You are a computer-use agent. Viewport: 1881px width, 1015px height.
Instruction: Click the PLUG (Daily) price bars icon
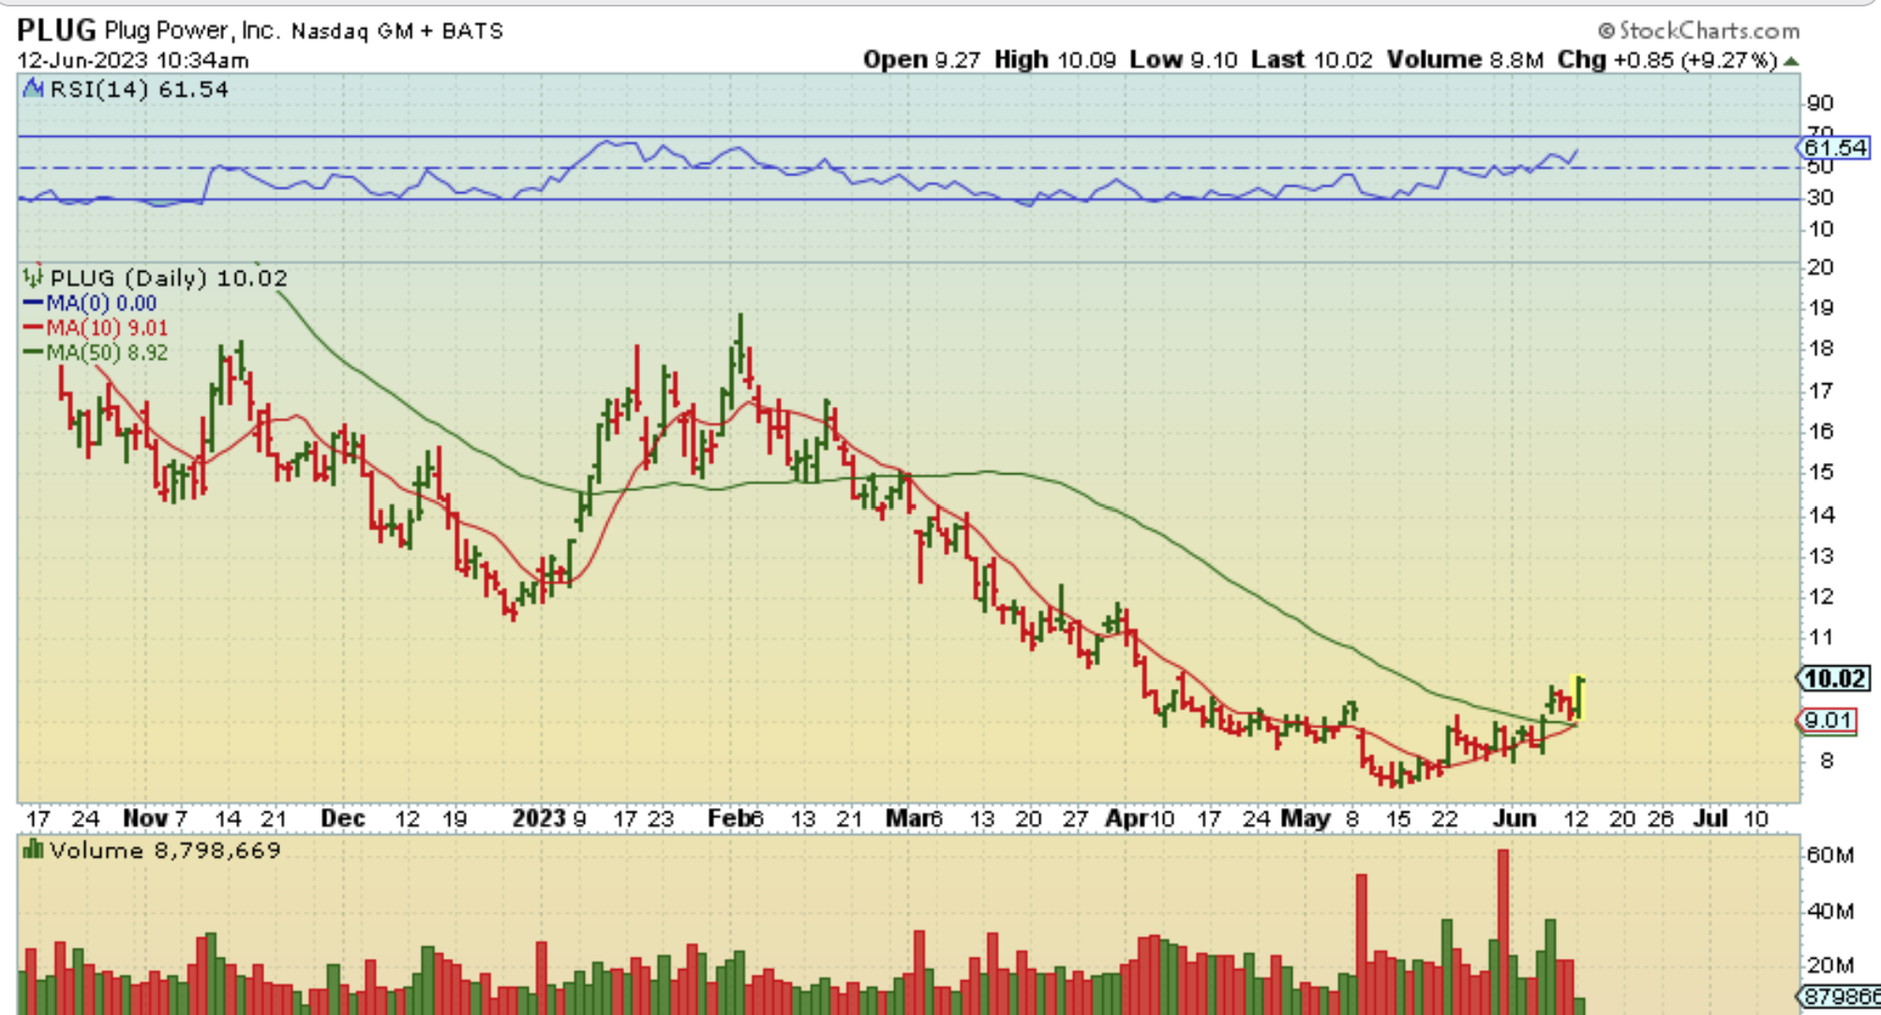tap(34, 277)
